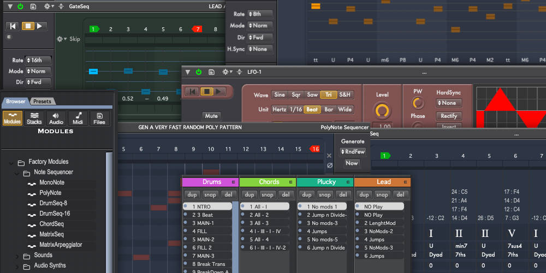Rewind the LFO-1 transport to start
This screenshot has height=273, width=546.
[192, 91]
